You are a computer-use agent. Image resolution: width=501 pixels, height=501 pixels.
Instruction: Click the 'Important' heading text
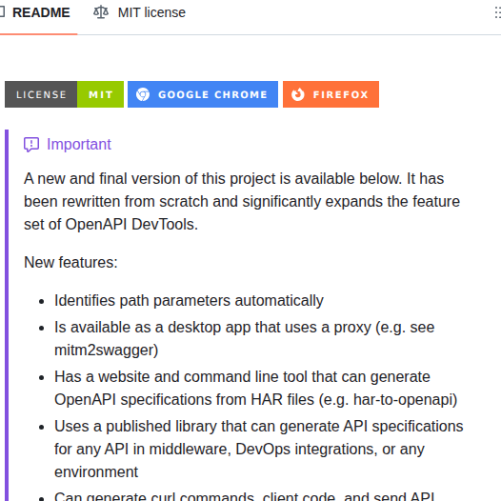click(79, 144)
